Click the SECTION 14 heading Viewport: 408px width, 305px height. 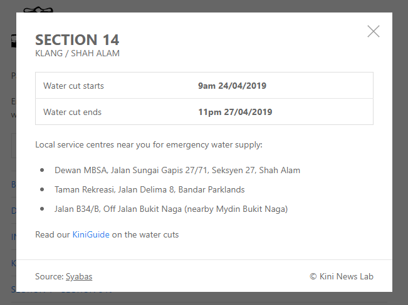click(77, 40)
